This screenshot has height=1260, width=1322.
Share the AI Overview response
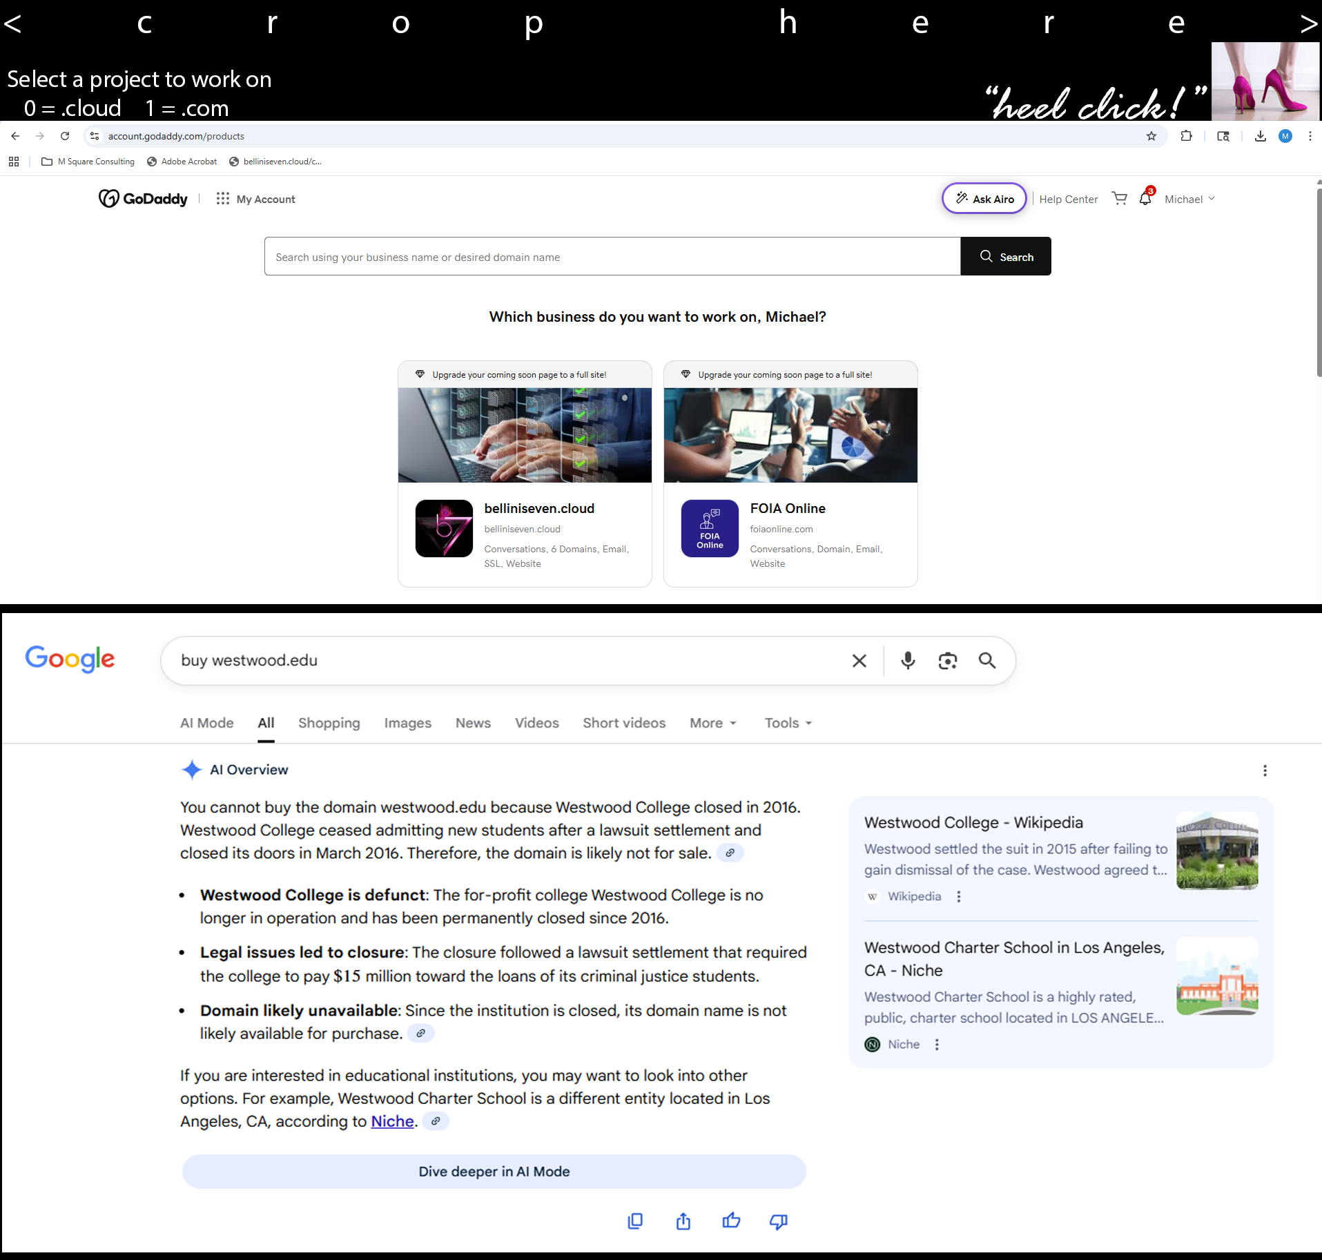tap(683, 1221)
